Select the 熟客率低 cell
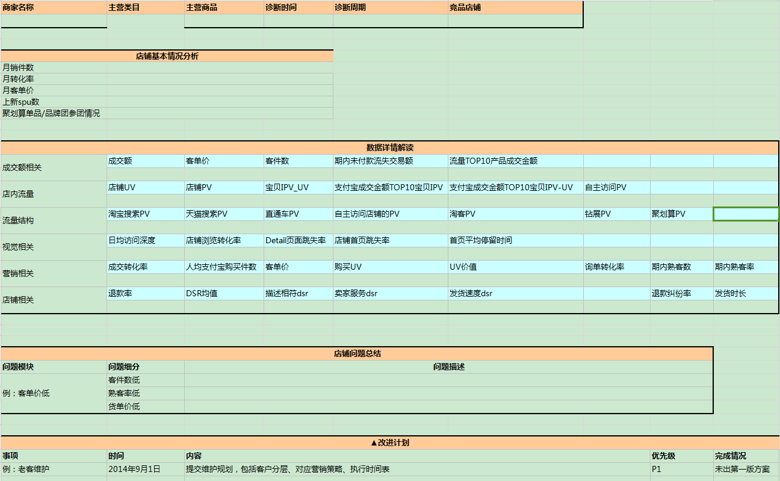 pyautogui.click(x=146, y=393)
